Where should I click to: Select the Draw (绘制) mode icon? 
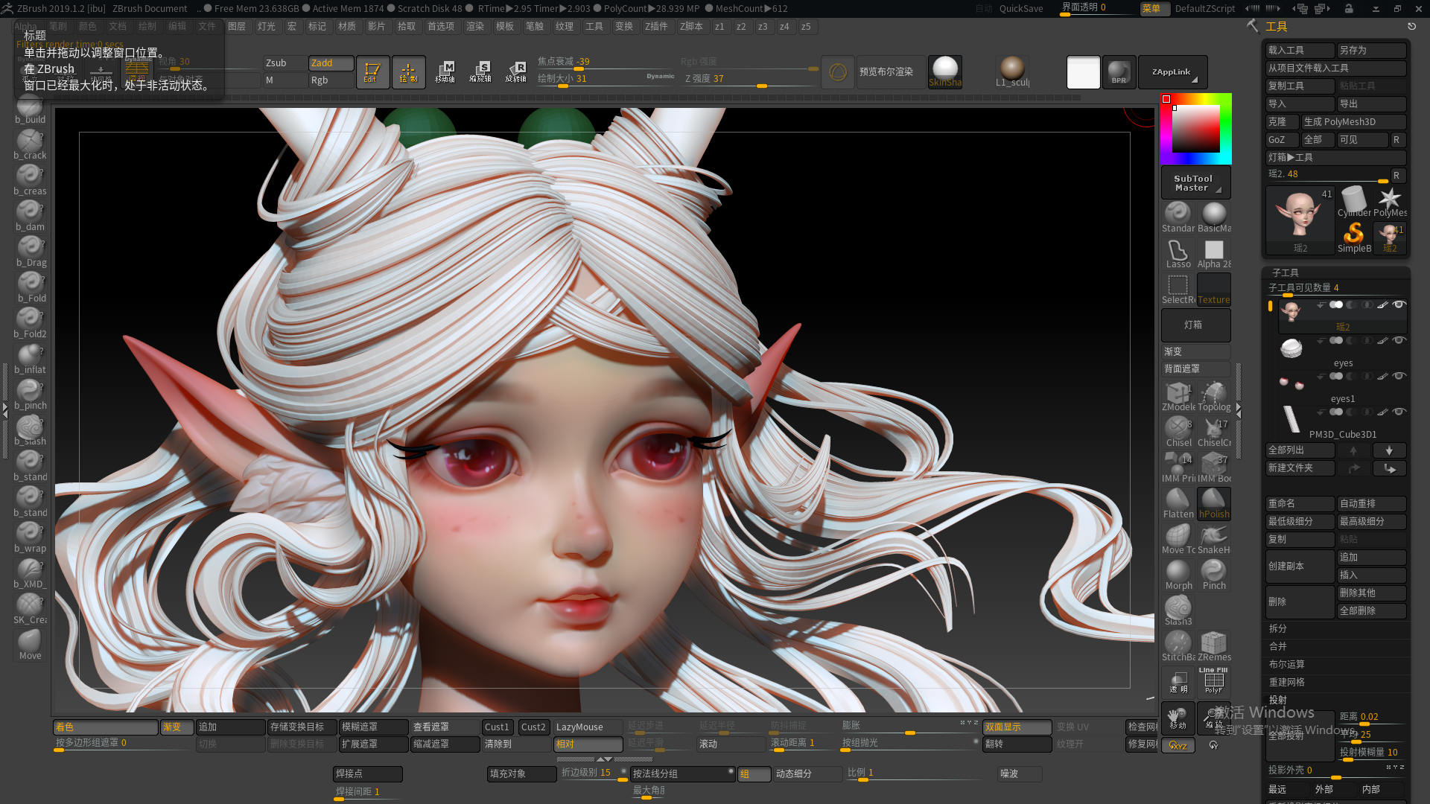[408, 72]
